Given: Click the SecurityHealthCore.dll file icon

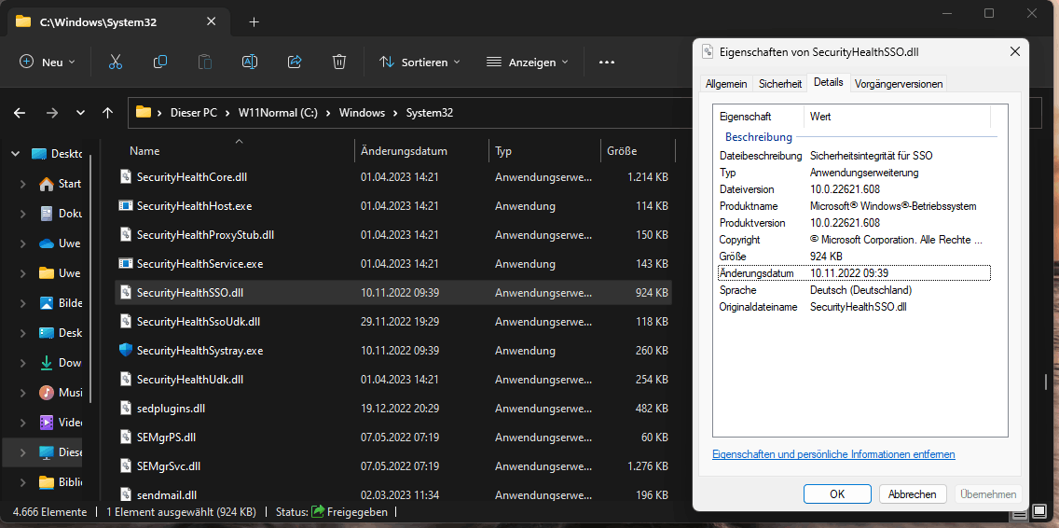Looking at the screenshot, I should pyautogui.click(x=126, y=176).
